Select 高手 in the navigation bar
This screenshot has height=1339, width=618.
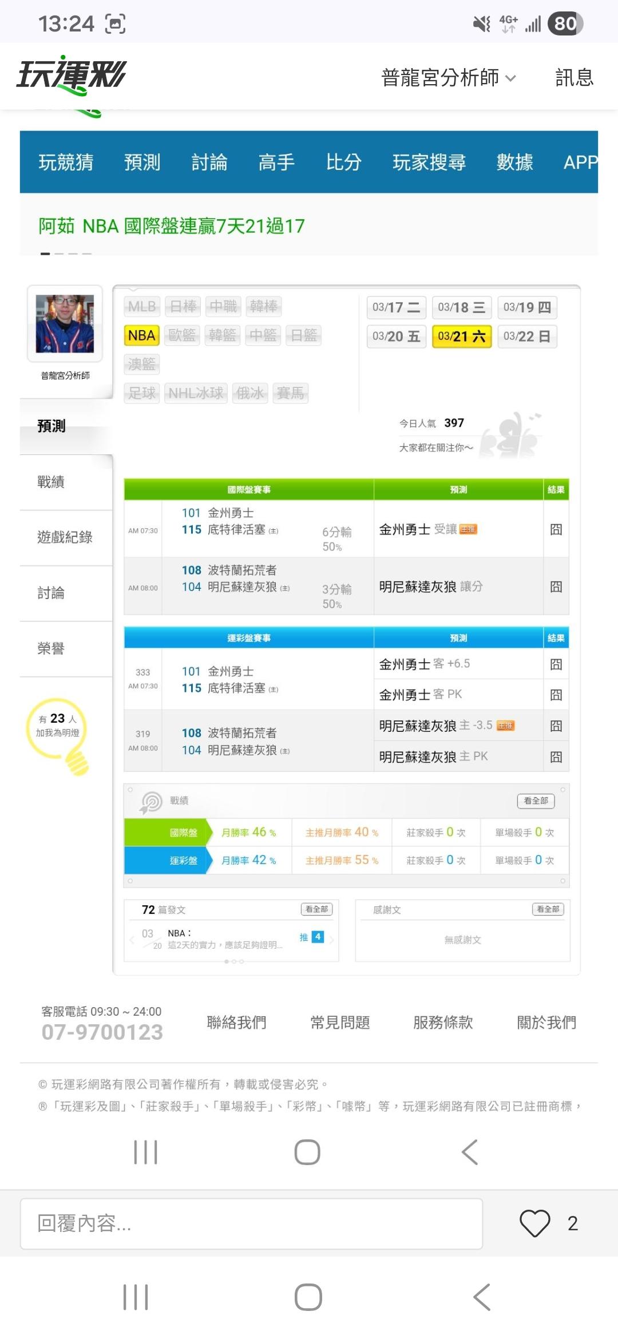pos(277,162)
